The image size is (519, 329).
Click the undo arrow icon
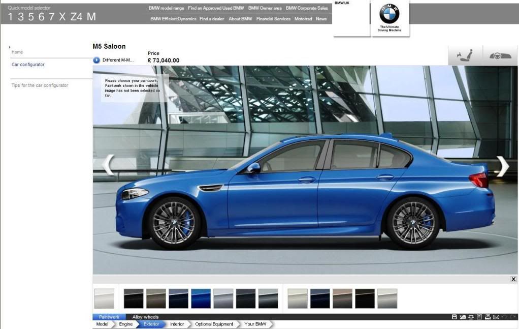504,317
